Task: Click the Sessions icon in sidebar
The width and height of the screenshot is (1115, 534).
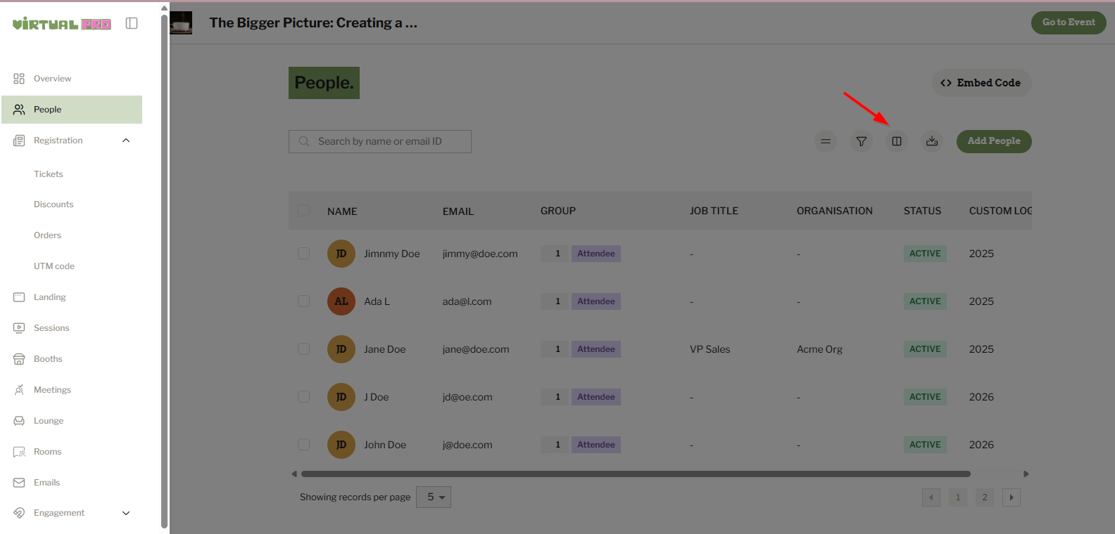Action: [x=19, y=328]
